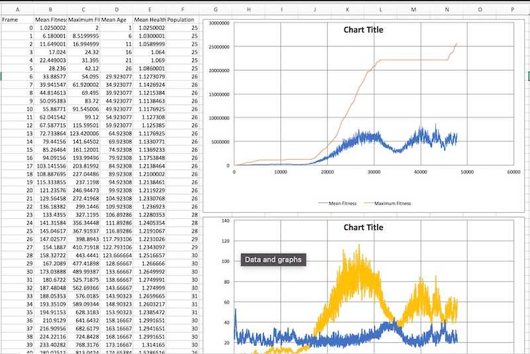This screenshot has height=354, width=530.
Task: Select the top chart's title text
Action: click(x=363, y=30)
